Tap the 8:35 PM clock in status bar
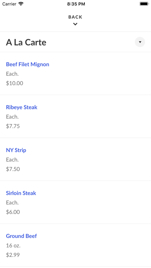 [76, 4]
